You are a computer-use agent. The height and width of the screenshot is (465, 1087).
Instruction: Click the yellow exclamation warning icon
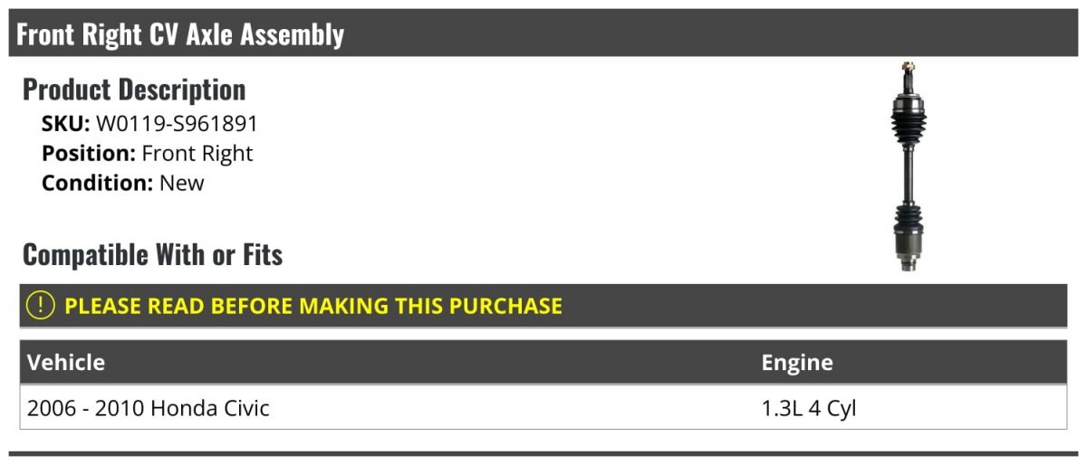coord(41,306)
